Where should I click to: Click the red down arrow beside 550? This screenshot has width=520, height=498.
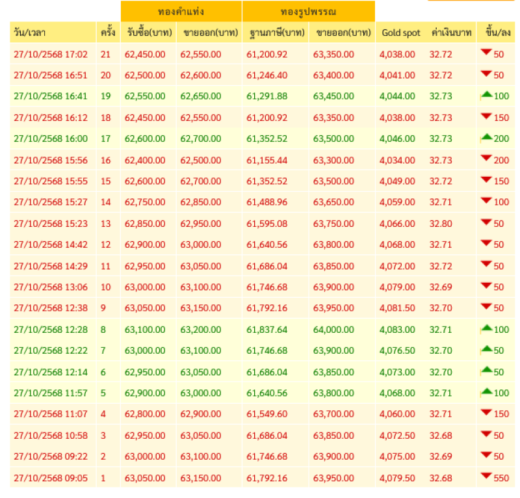[x=486, y=477]
